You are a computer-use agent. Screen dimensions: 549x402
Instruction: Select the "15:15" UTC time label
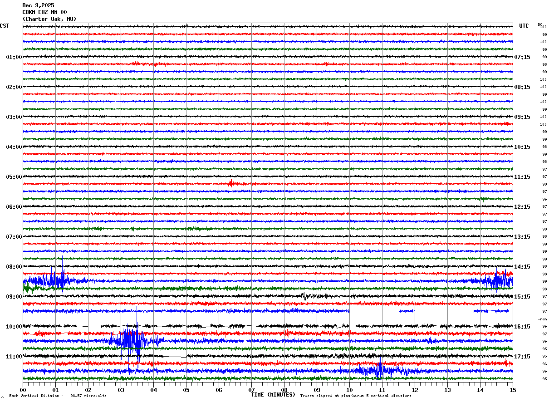(522, 297)
